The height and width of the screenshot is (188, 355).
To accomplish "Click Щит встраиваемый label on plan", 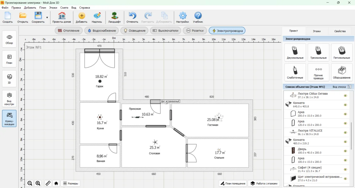I will (x=170, y=101).
